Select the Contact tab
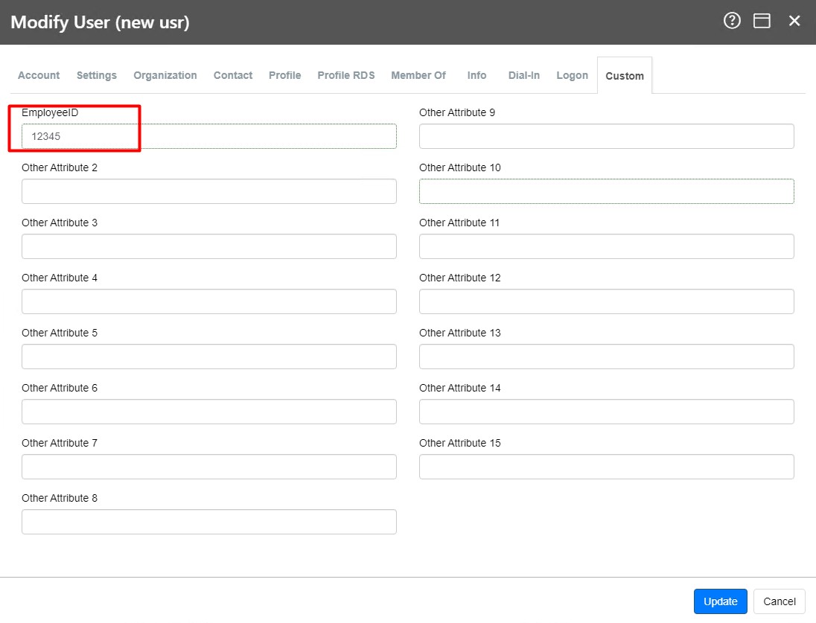Image resolution: width=816 pixels, height=623 pixels. point(232,75)
